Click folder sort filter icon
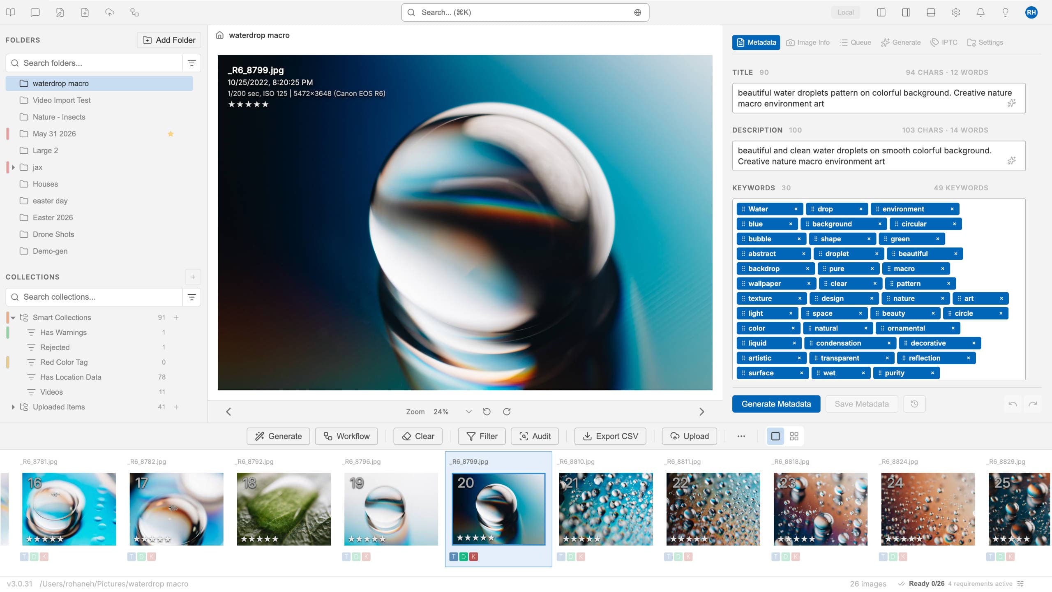 [191, 63]
